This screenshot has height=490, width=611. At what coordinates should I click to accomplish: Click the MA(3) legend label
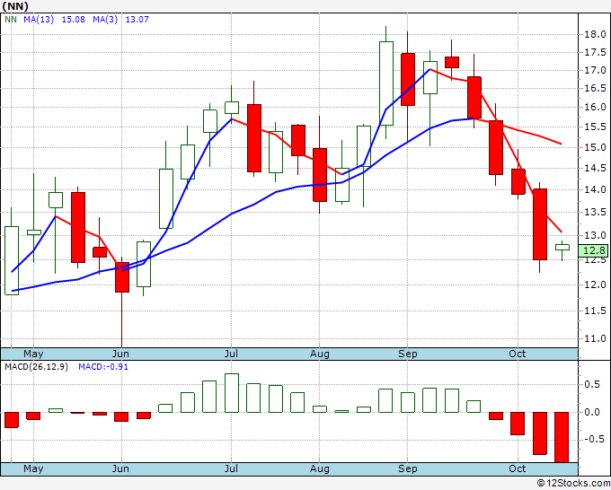[x=105, y=20]
